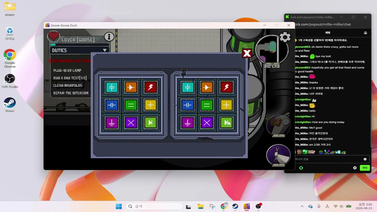Expand the hidden system tray icons

click(302, 206)
